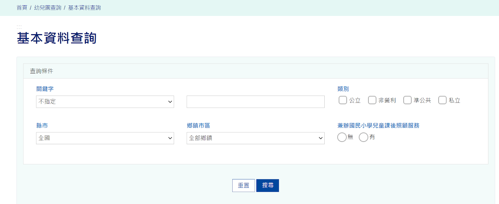Click the three-dot accessibility anchor above title
The height and width of the screenshot is (204, 499).
tap(19, 27)
